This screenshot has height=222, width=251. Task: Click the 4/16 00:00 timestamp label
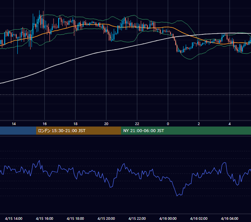[x=168, y=218]
